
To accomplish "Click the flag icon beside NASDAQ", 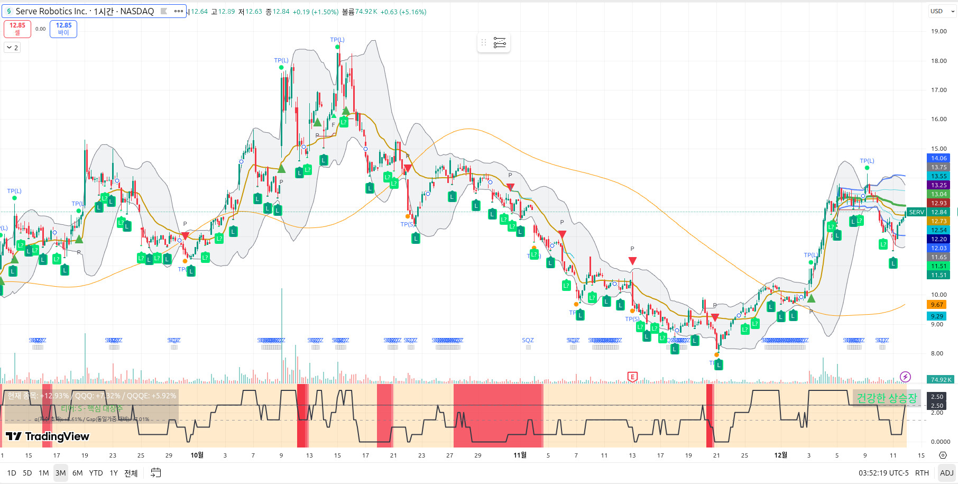I will (164, 11).
